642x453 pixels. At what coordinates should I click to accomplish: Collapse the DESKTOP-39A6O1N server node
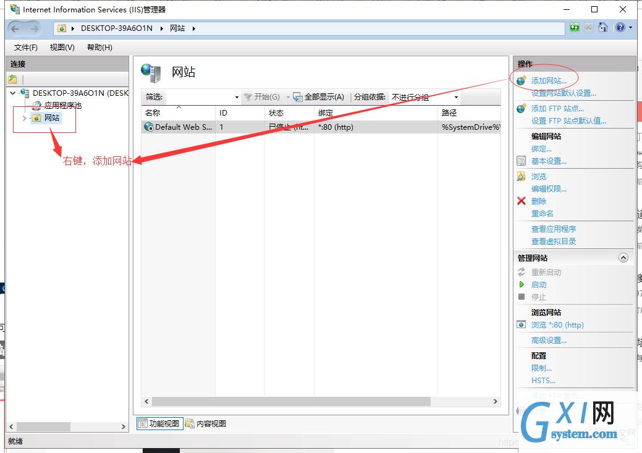coord(13,93)
